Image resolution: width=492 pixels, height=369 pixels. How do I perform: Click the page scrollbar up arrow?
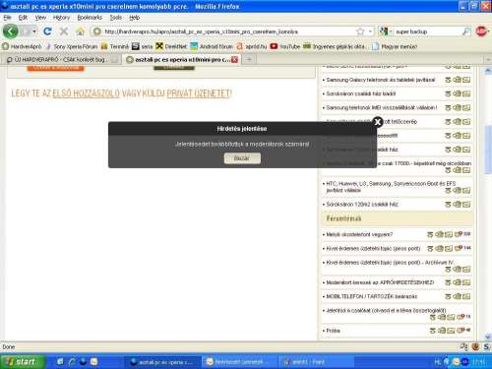tap(488, 71)
